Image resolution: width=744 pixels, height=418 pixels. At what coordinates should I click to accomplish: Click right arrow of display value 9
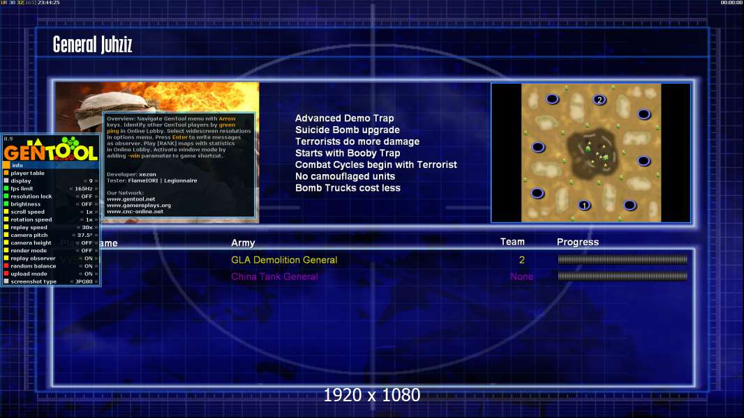(x=96, y=181)
